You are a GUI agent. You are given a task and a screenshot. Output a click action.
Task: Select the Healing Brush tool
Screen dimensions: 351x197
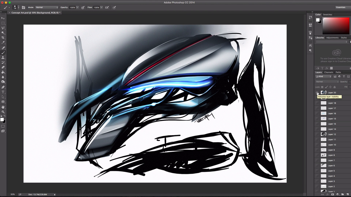coord(3,48)
